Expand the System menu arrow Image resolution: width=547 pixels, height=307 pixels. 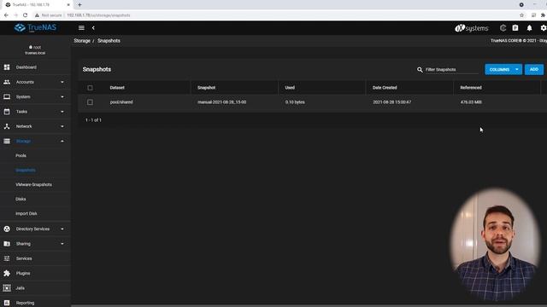tap(62, 96)
